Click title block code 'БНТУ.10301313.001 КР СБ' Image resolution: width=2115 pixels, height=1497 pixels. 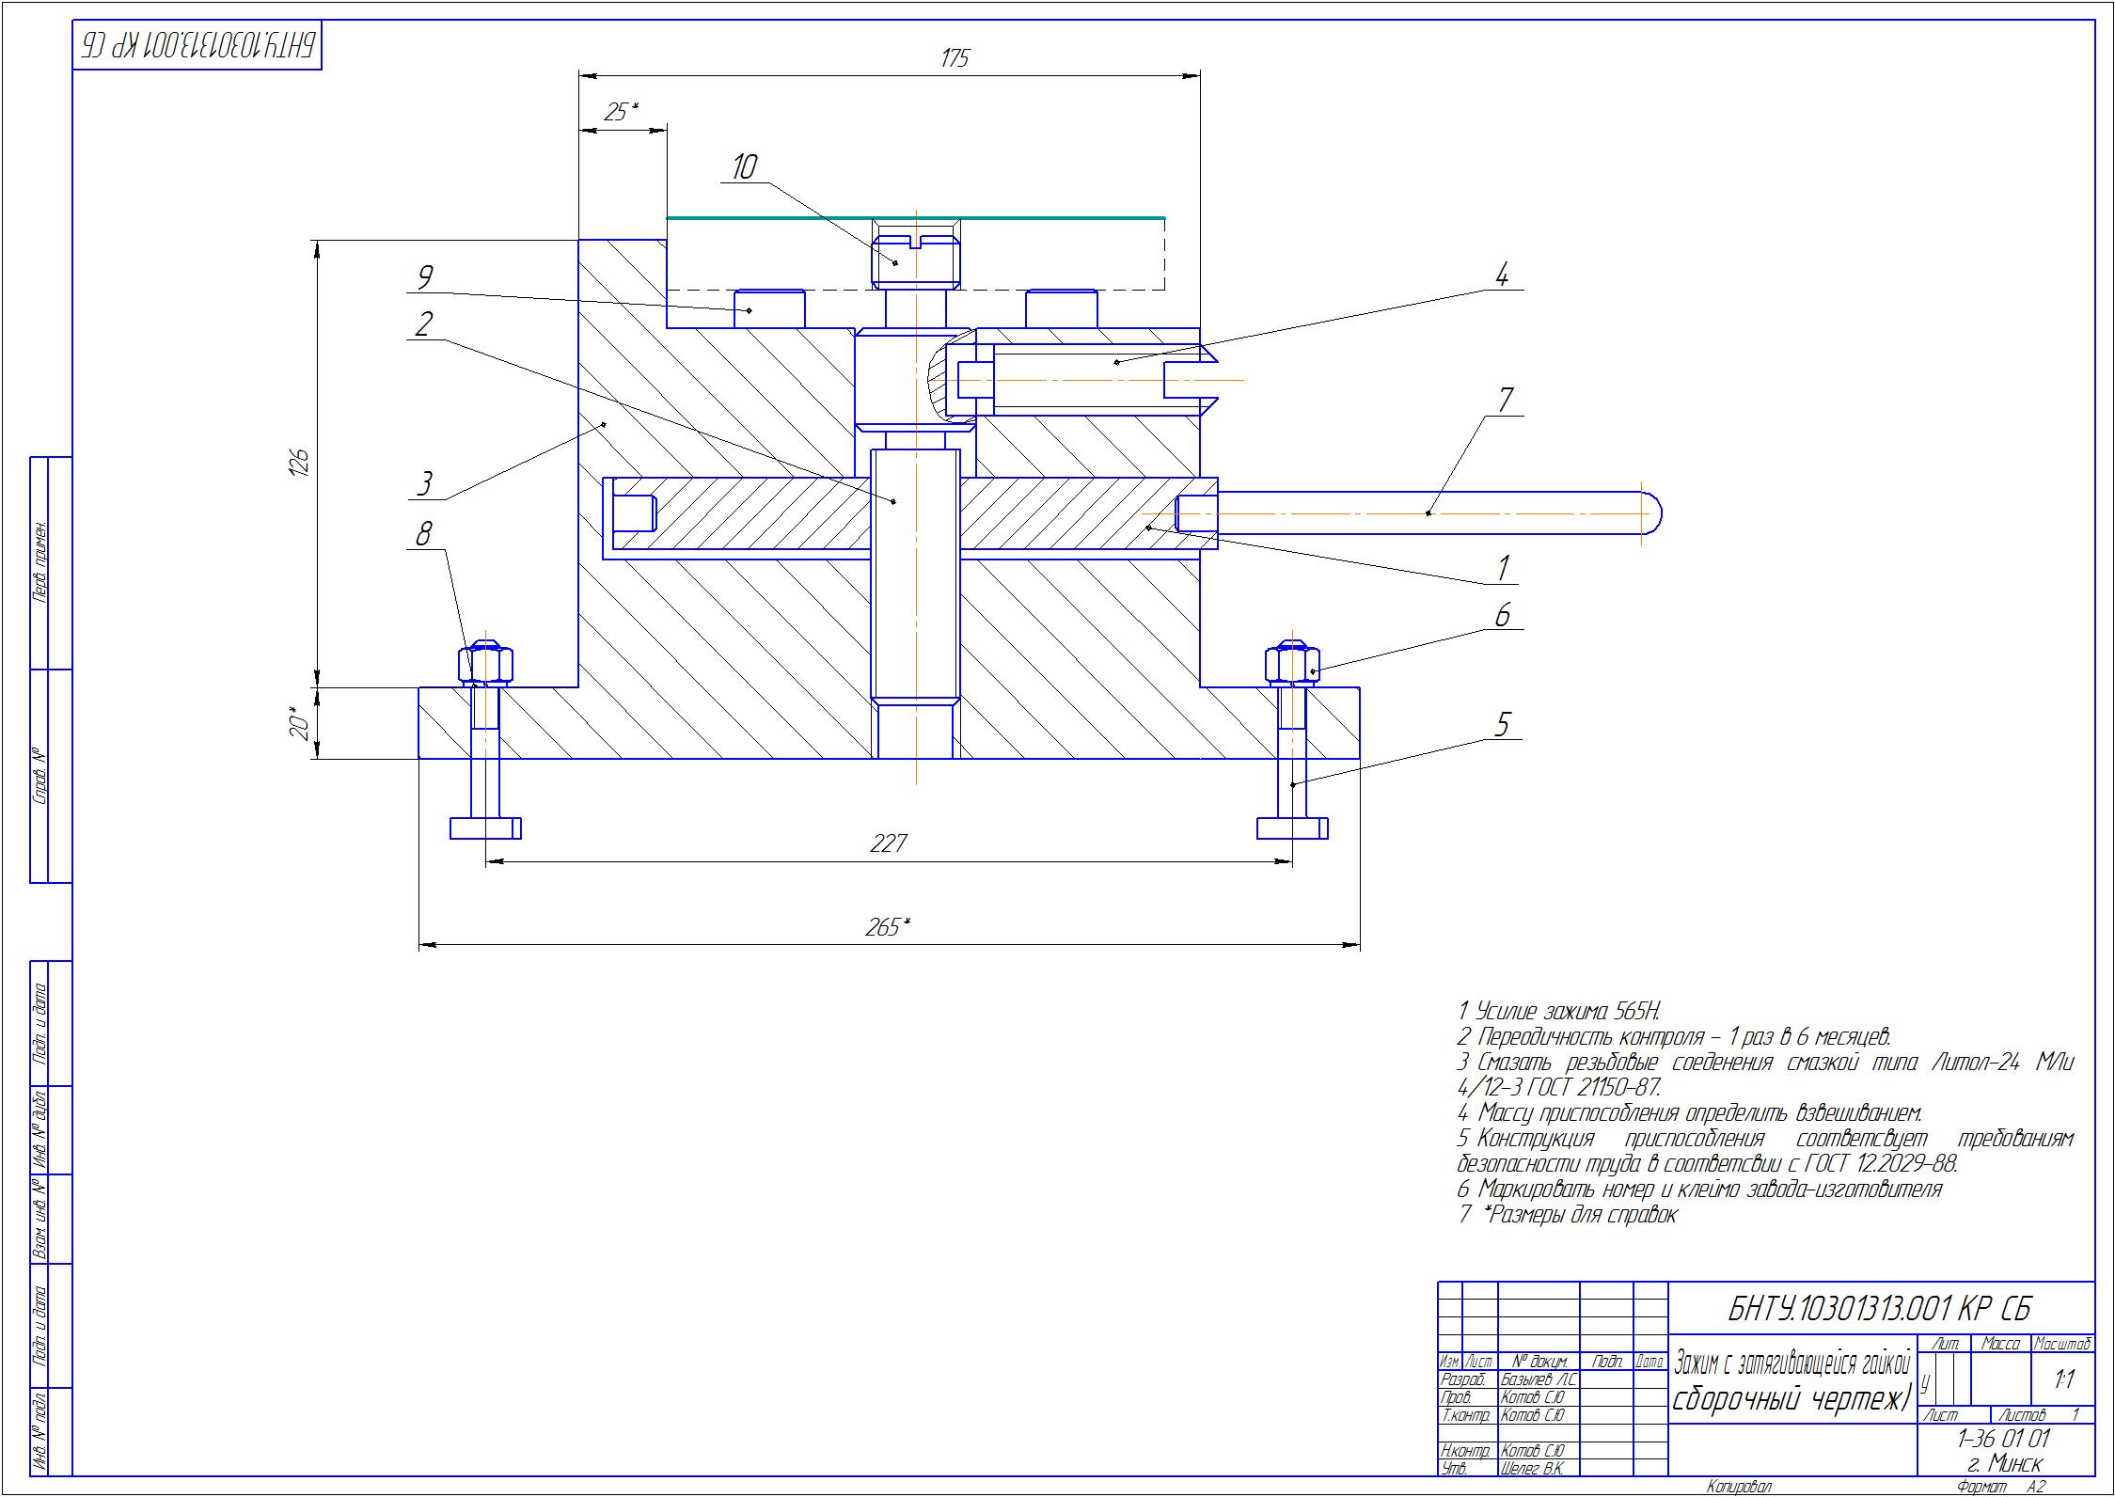[1879, 1308]
